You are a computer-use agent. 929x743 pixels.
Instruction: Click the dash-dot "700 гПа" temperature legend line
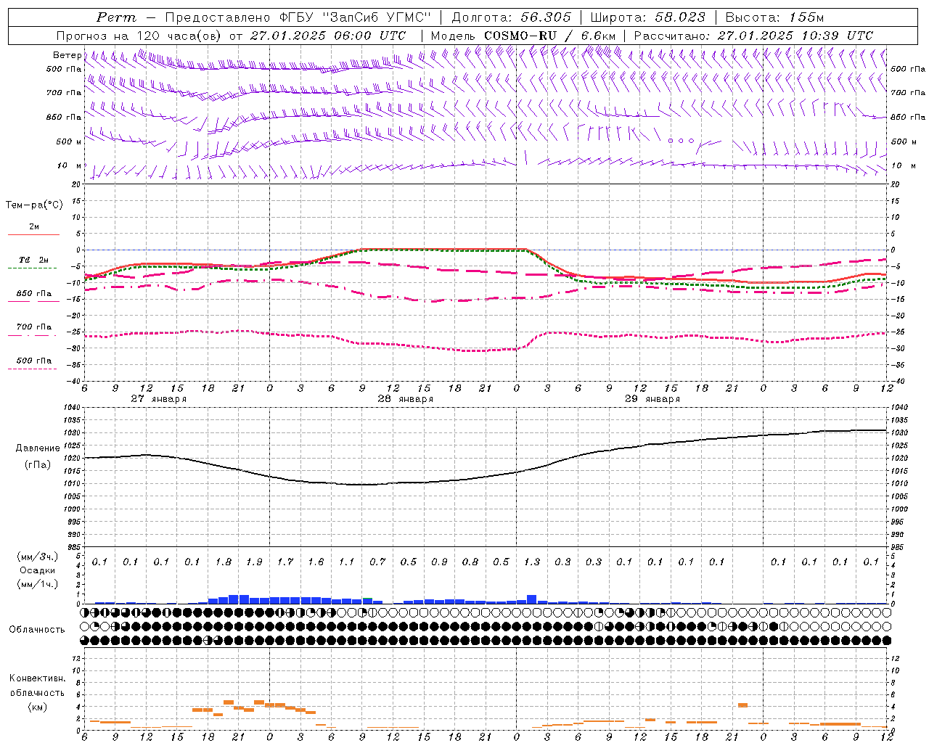(32, 336)
